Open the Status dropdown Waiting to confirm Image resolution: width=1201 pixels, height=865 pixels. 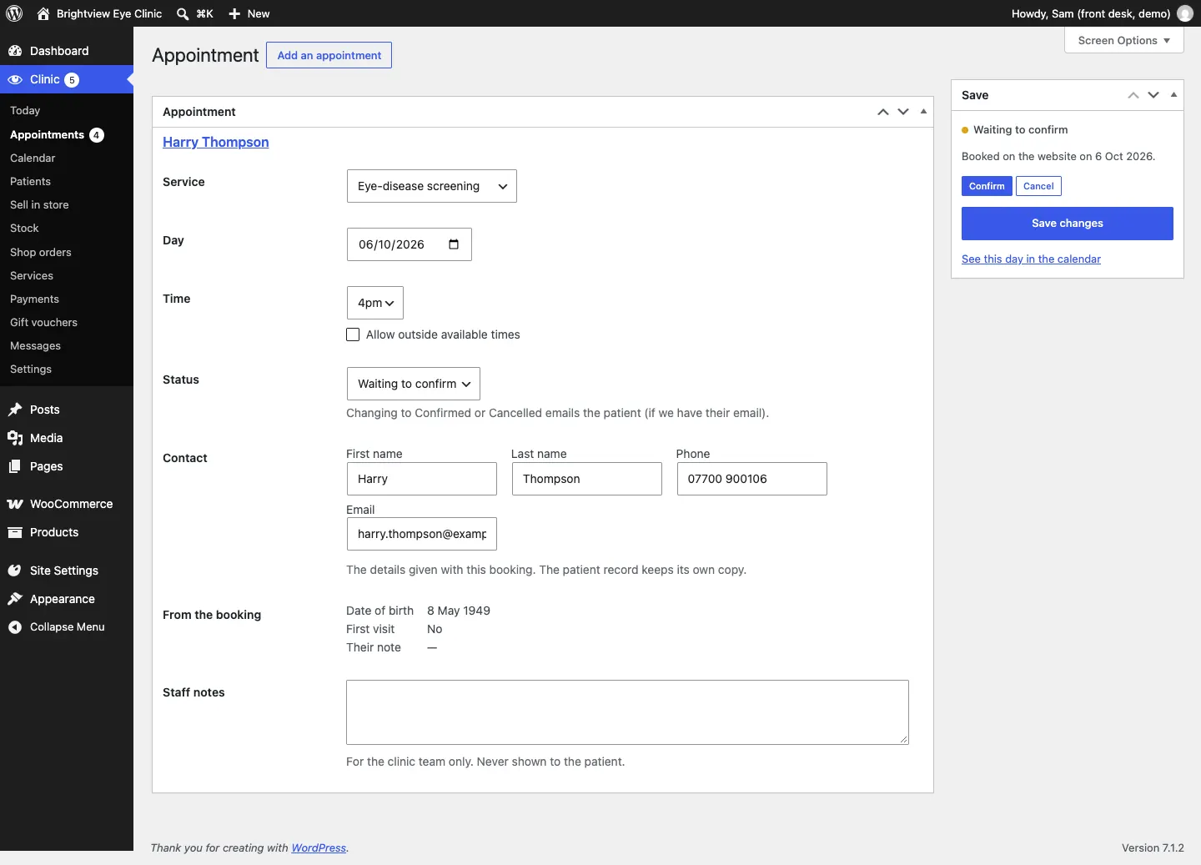tap(414, 384)
